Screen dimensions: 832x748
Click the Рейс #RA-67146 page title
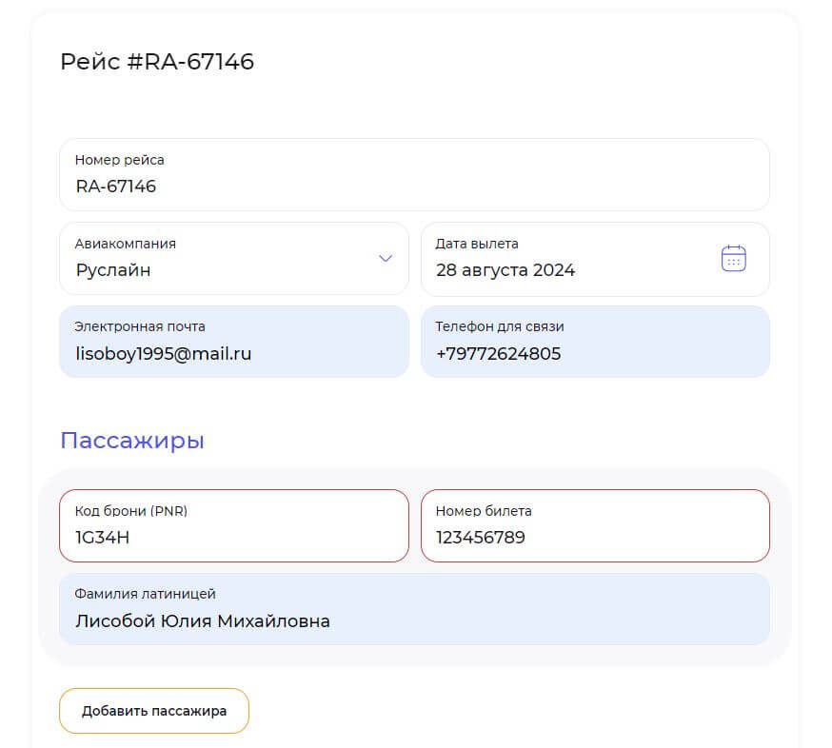pyautogui.click(x=157, y=62)
